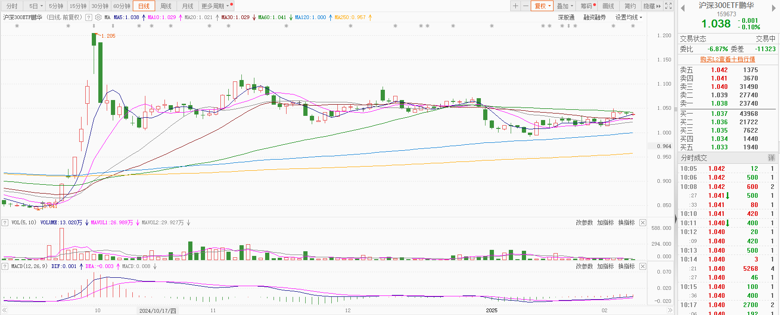Click VOL panel 加指标 button

[x=605, y=222]
